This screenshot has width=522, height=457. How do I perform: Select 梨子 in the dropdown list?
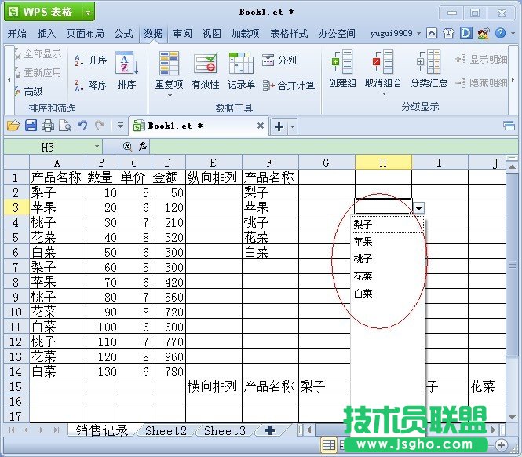click(388, 224)
